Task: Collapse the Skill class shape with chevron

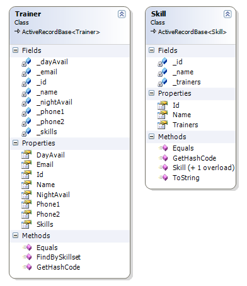Action: pyautogui.click(x=227, y=14)
